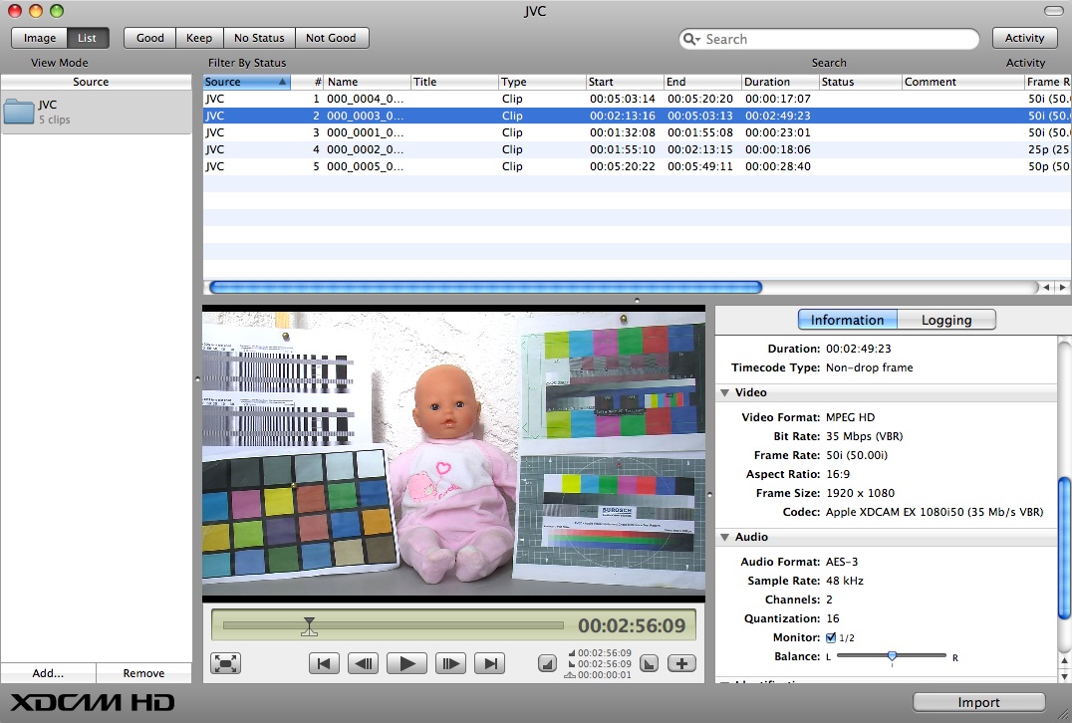Filter clips by Keep status
Viewport: 1072px width, 723px height.
pyautogui.click(x=199, y=38)
